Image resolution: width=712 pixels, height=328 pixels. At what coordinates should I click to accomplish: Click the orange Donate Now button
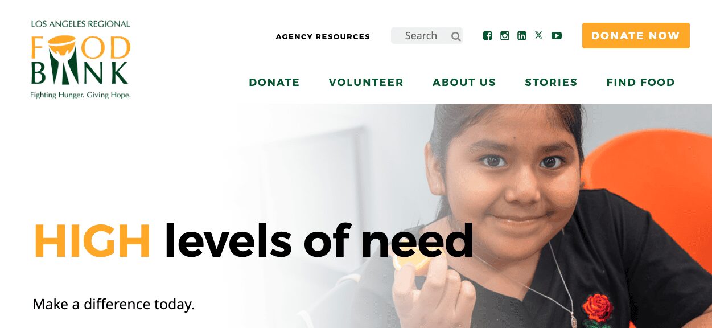click(636, 35)
